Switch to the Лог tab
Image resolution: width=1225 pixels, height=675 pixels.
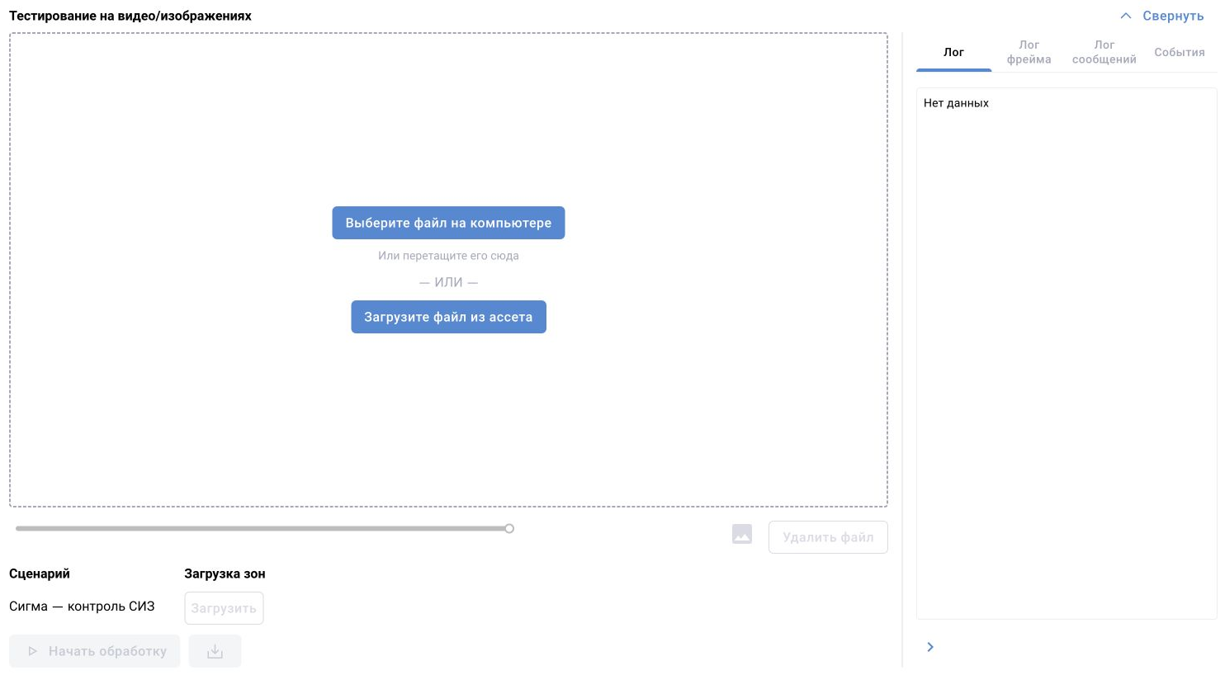[953, 52]
